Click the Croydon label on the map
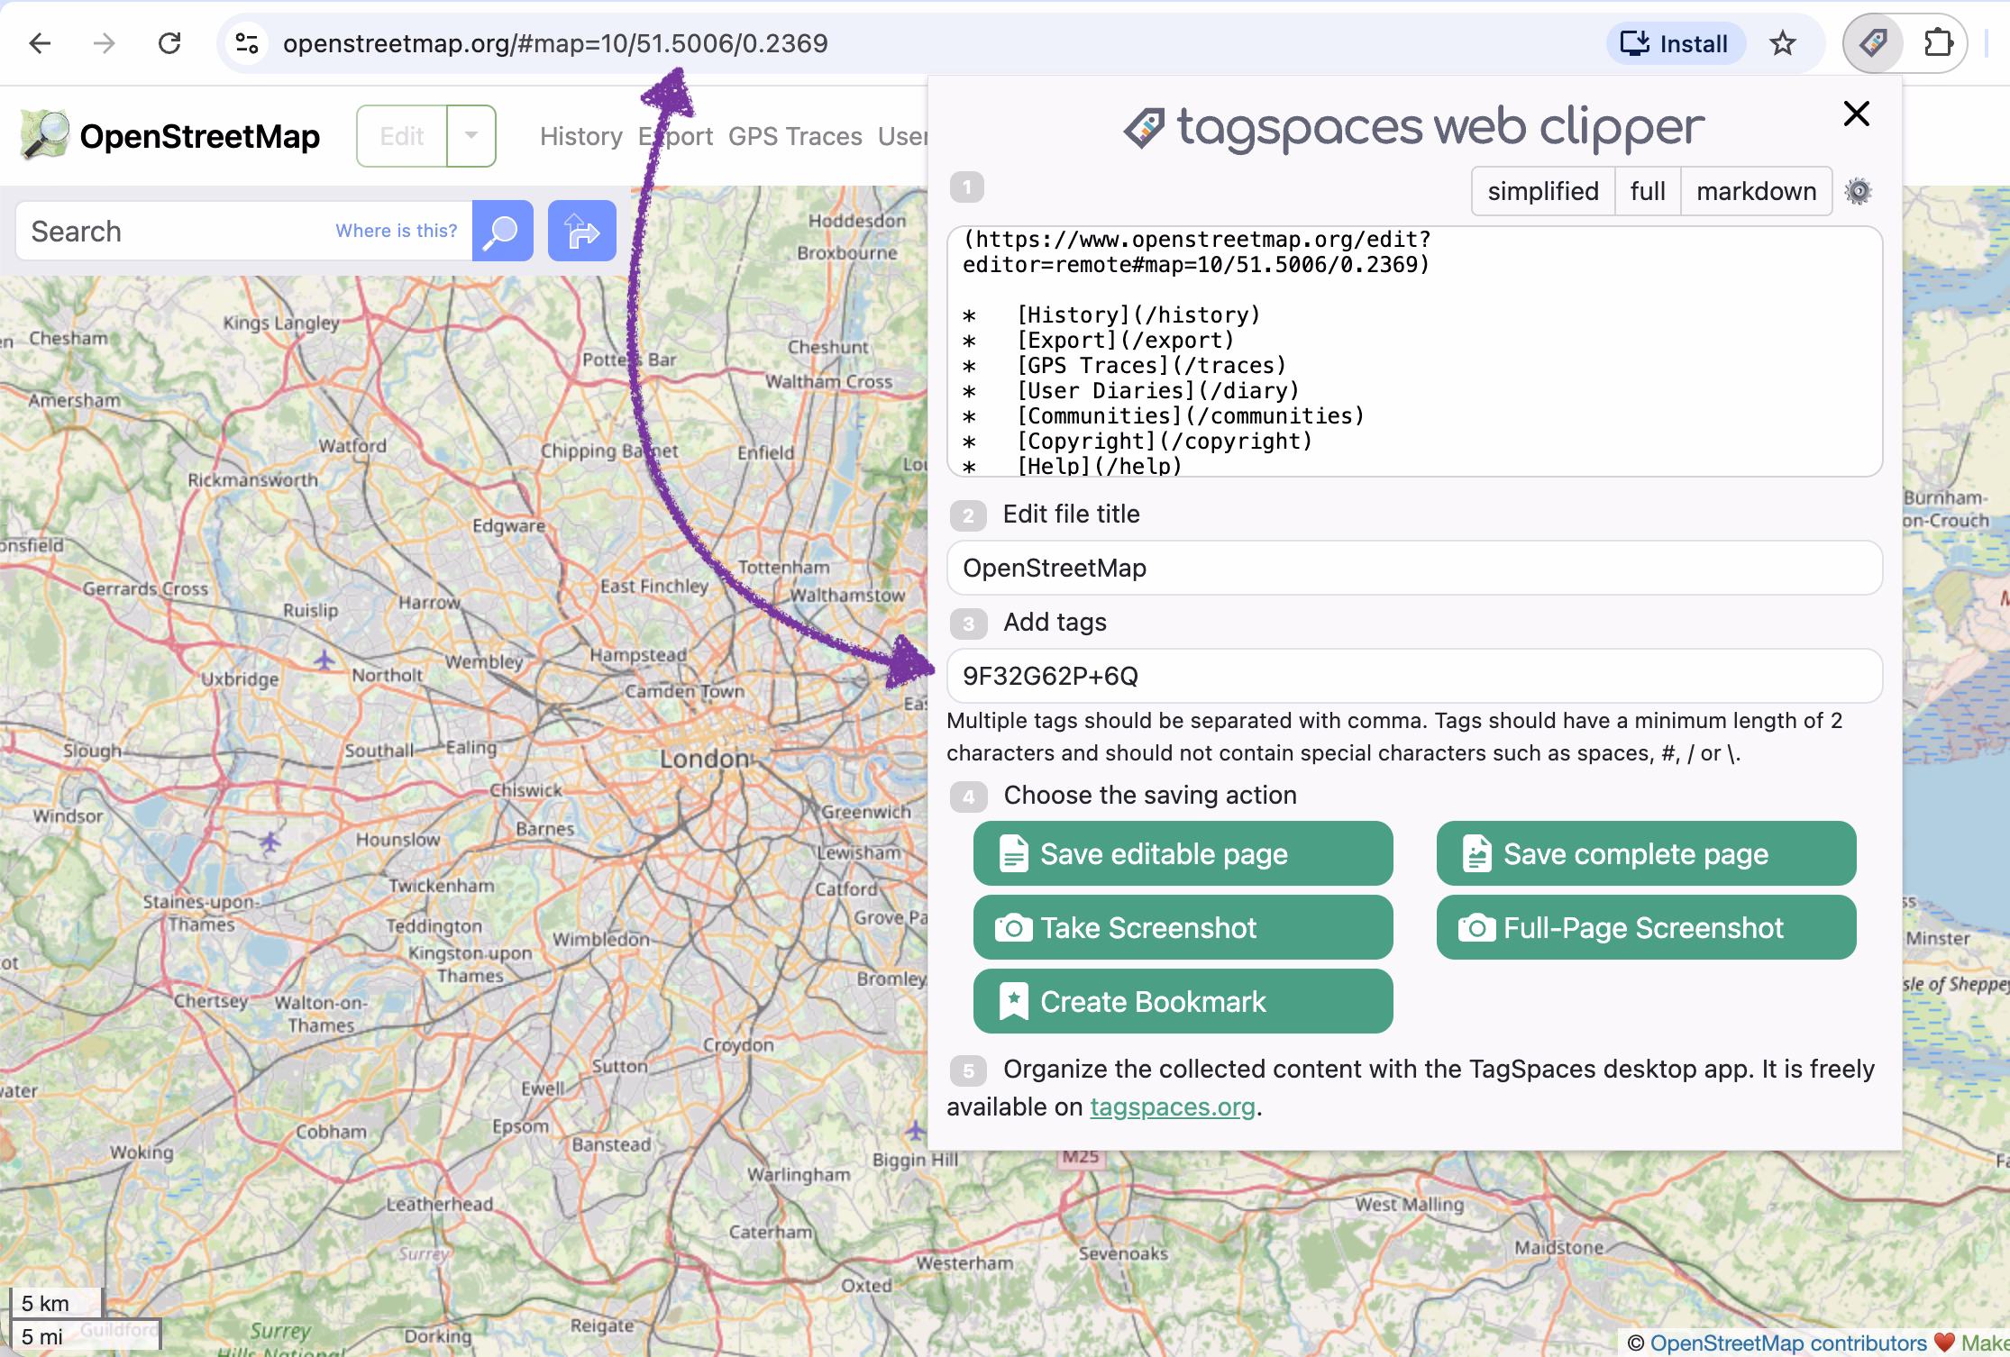The height and width of the screenshot is (1357, 2010). pyautogui.click(x=738, y=1045)
